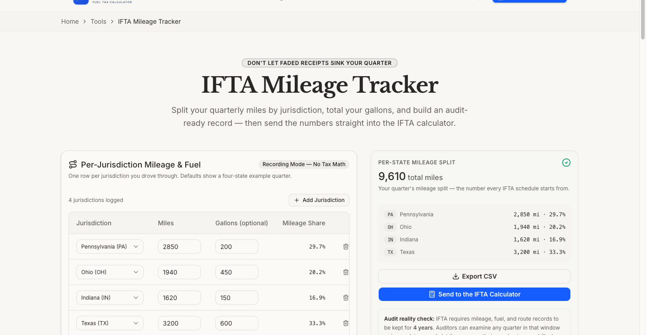Image resolution: width=646 pixels, height=335 pixels.
Task: Click the calculator icon on Send button
Action: click(x=432, y=294)
